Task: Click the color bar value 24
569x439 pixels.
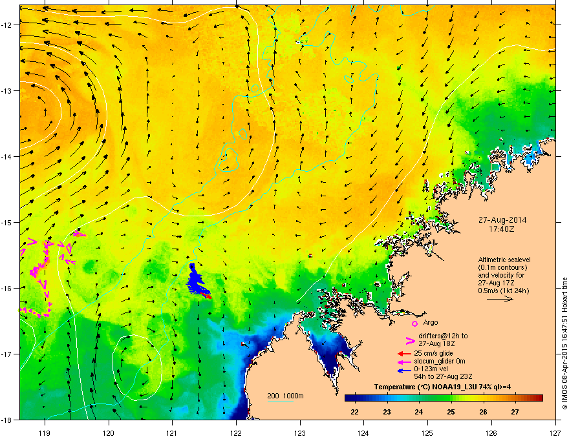Action: coord(419,412)
